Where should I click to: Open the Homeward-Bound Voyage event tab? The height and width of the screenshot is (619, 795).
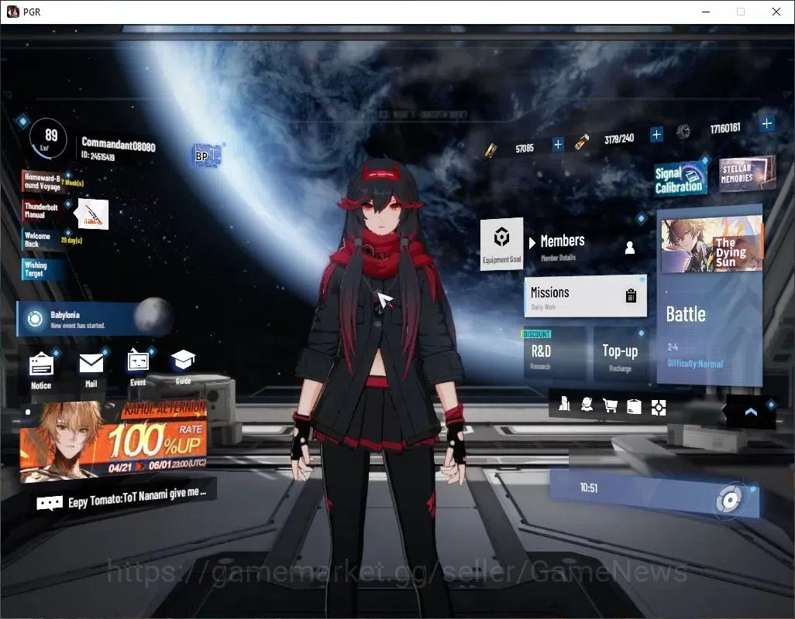tap(42, 182)
